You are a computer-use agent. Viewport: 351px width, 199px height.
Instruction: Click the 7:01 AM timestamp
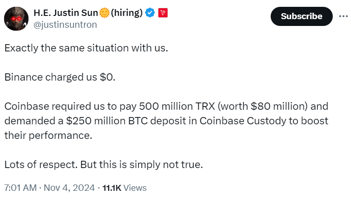pos(20,188)
